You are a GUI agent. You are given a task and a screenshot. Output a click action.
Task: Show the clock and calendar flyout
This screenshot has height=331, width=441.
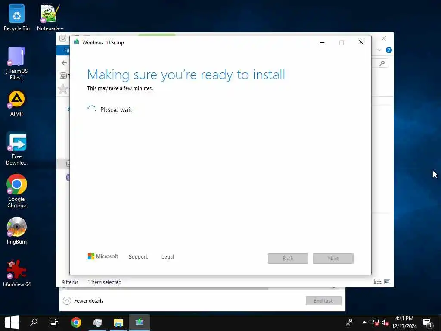(x=404, y=322)
